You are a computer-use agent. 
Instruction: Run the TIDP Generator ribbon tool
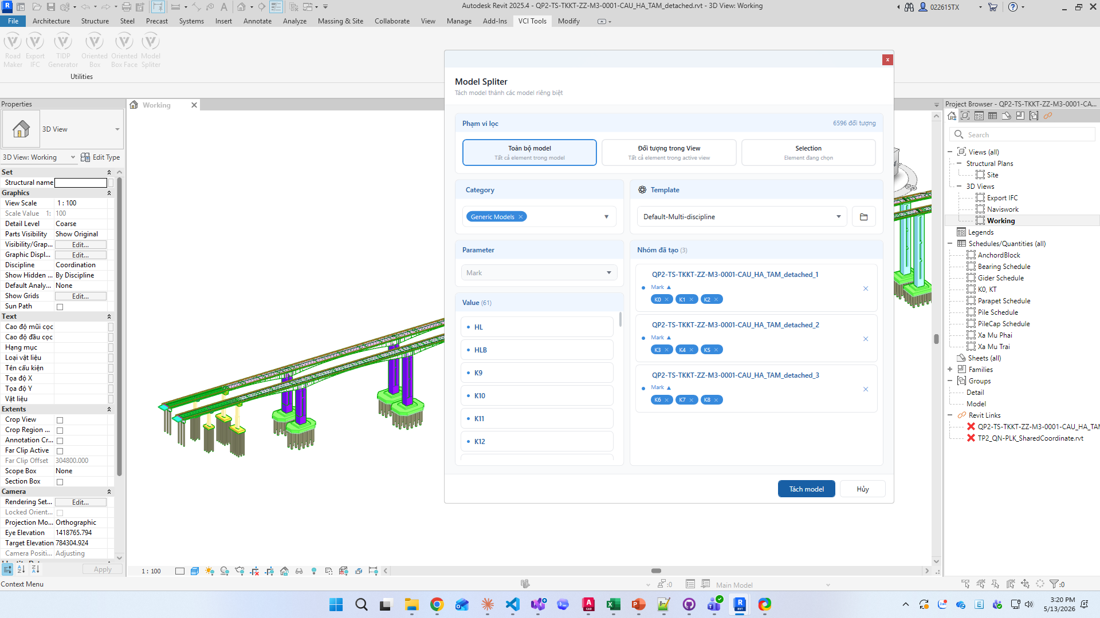tap(63, 50)
